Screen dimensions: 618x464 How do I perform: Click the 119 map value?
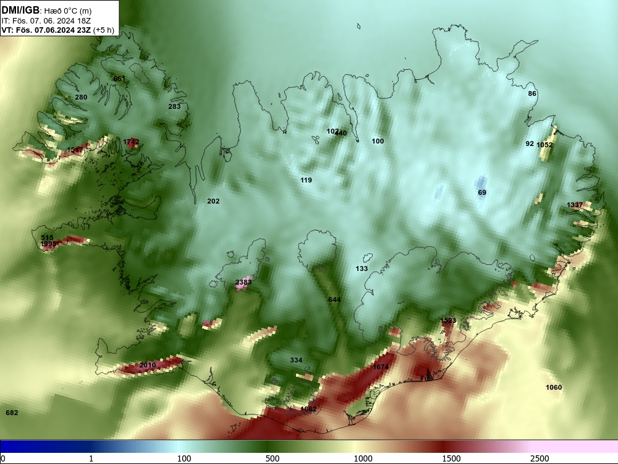(306, 180)
